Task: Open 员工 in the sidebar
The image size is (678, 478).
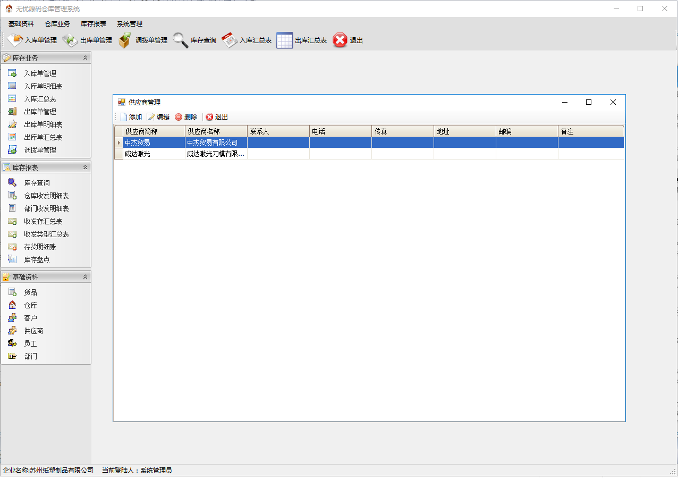Action: point(30,343)
